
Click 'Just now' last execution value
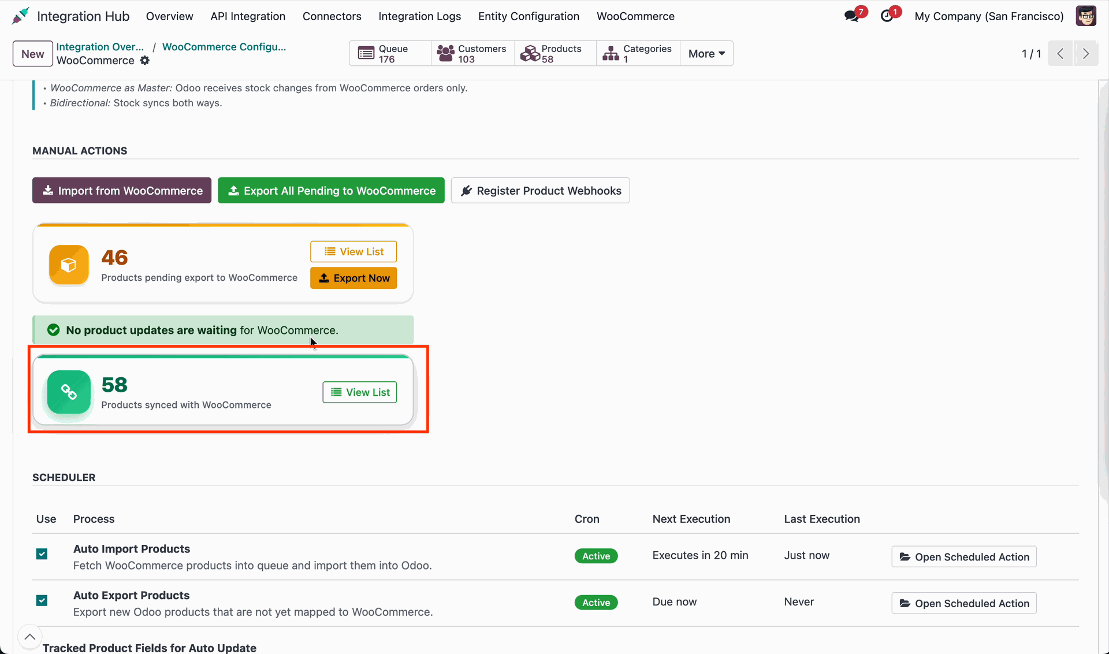(x=806, y=555)
